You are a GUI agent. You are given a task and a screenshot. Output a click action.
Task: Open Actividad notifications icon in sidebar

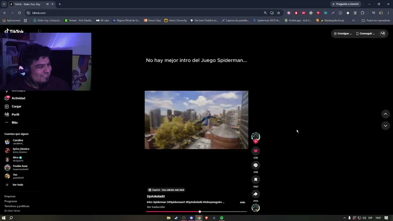tap(7, 98)
